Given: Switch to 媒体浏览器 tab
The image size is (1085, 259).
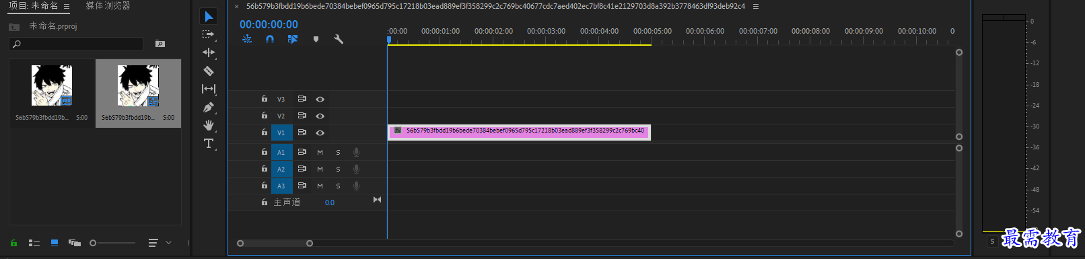Looking at the screenshot, I should coord(108,5).
